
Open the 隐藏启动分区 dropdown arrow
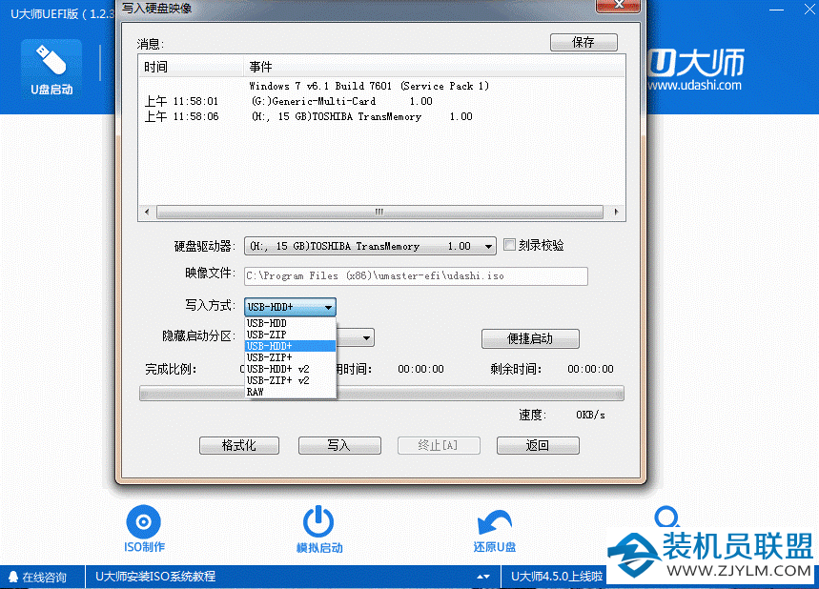point(367,337)
